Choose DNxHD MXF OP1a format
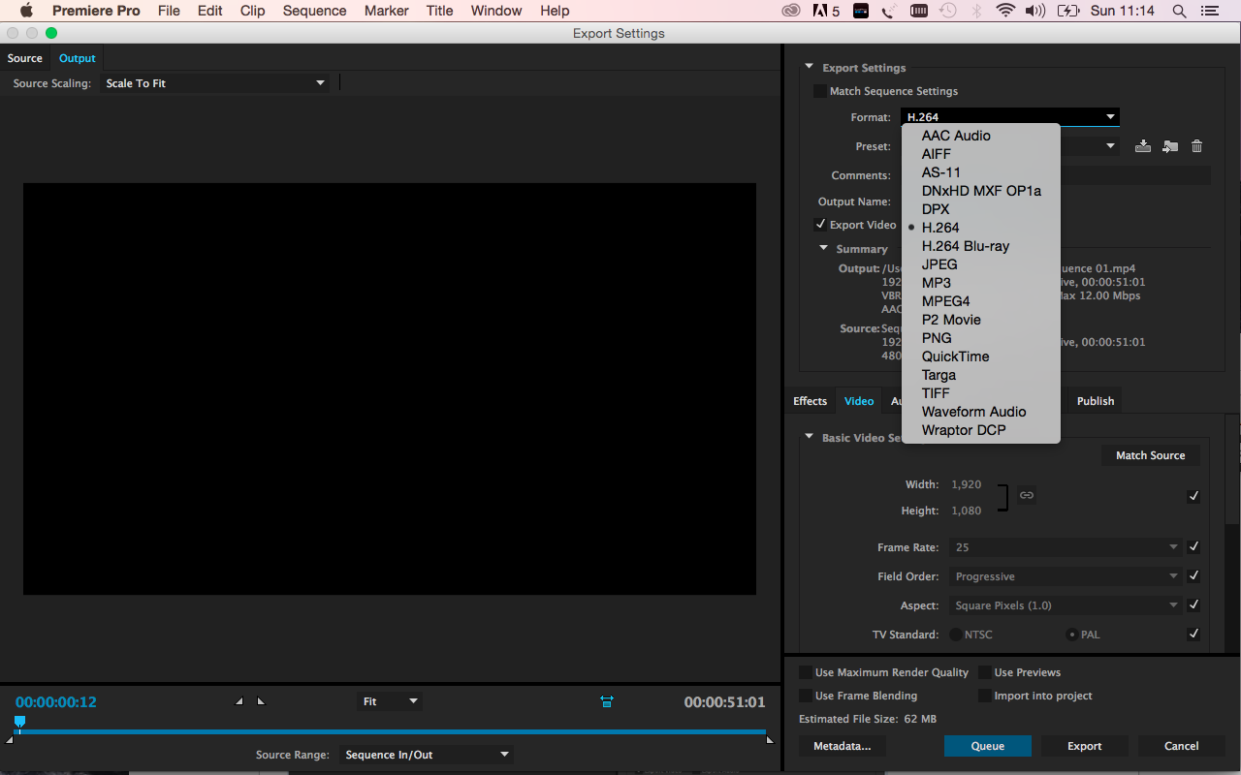The image size is (1241, 775). pos(980,191)
